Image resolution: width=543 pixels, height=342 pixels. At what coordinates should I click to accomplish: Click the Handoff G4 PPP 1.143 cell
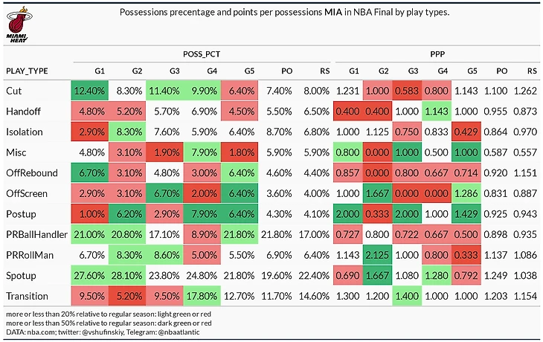coord(437,112)
